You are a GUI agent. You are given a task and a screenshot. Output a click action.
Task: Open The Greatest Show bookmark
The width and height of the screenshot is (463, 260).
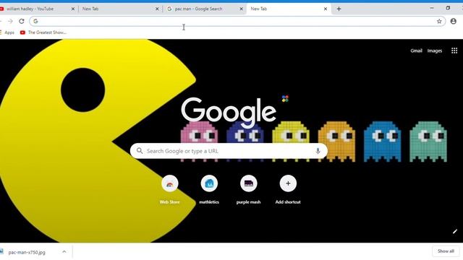click(x=43, y=32)
